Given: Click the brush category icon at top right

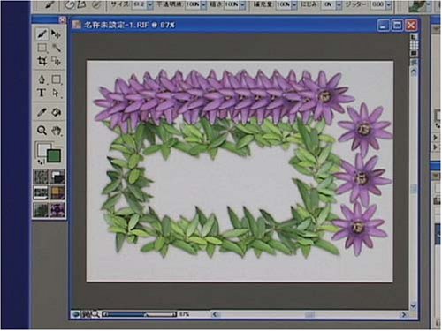Looking at the screenshot, I should [x=416, y=5].
